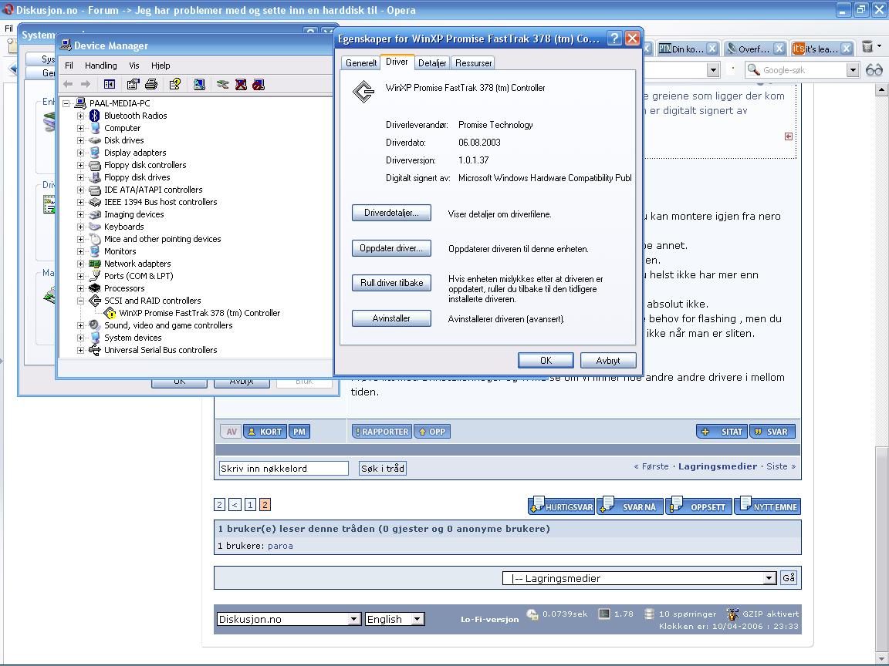Screen dimensions: 889x666
Task: Click the context help question mark in Egenskaper dialog
Action: (x=614, y=39)
